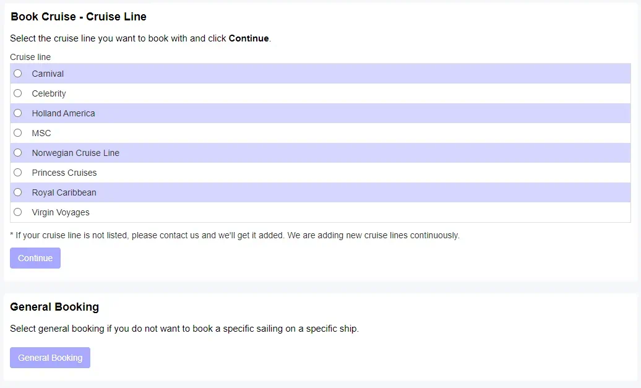
Task: Click the Princess Cruises label text
Action: click(x=64, y=173)
